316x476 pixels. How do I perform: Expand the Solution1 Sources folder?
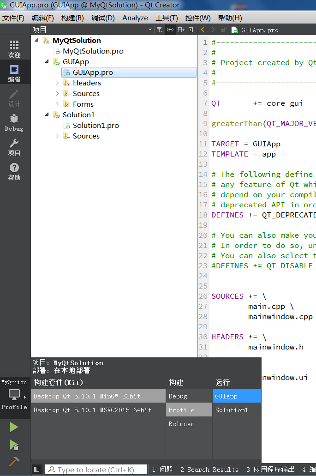tap(57, 136)
